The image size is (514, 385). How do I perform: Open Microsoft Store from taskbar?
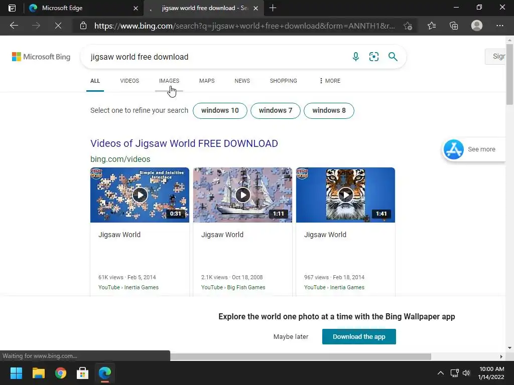point(83,373)
